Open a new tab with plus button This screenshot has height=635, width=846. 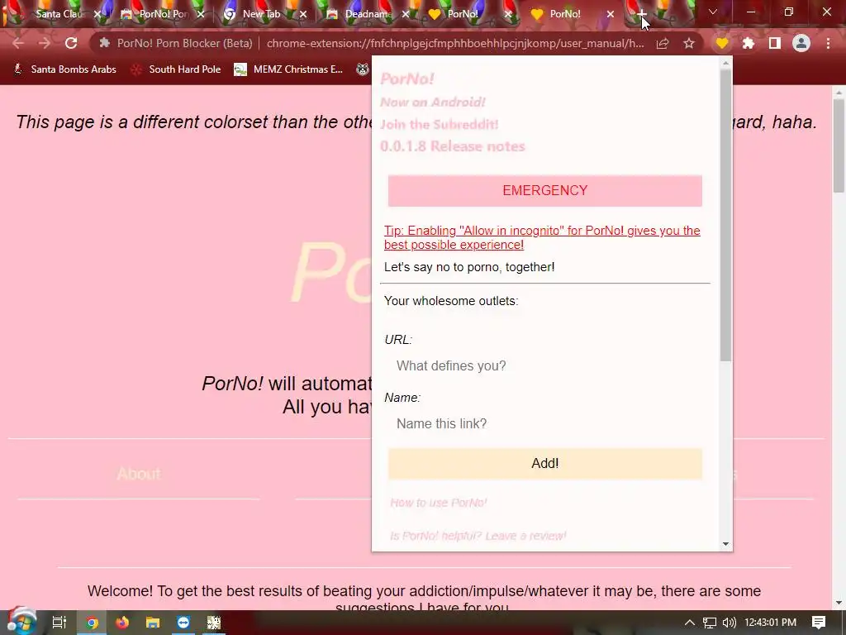(x=641, y=14)
